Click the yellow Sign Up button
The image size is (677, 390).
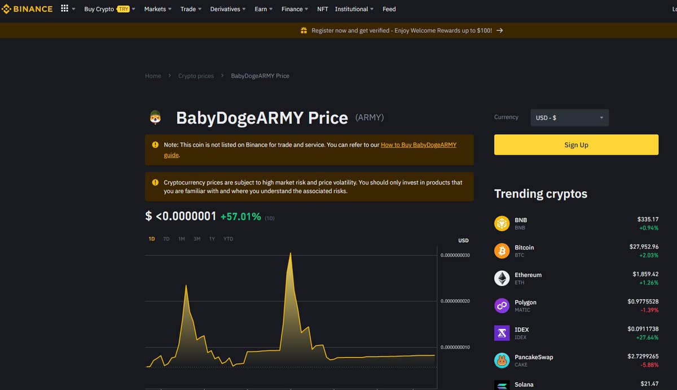576,144
